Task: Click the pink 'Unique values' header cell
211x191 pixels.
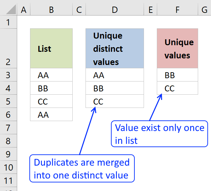Action: 177,48
